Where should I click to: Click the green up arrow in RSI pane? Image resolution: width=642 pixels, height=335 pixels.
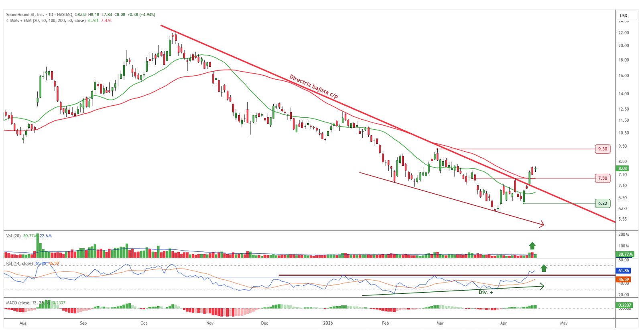tap(544, 268)
